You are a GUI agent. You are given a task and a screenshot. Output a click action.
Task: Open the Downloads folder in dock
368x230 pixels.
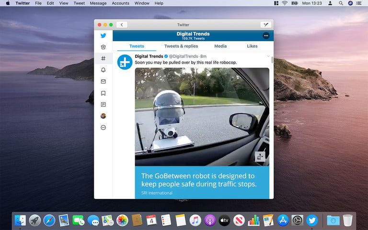click(x=333, y=220)
